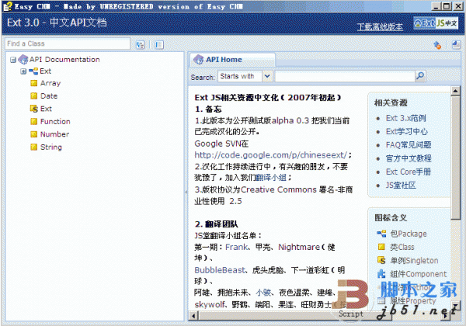Image resolution: width=466 pixels, height=326 pixels.
Task: Open the Ext学习中心 link
Action: pyautogui.click(x=407, y=131)
